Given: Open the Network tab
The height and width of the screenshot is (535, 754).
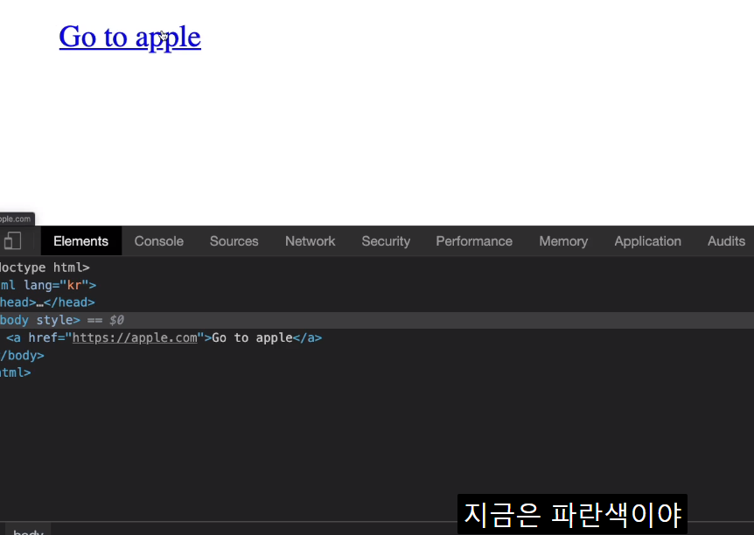Looking at the screenshot, I should click(311, 240).
